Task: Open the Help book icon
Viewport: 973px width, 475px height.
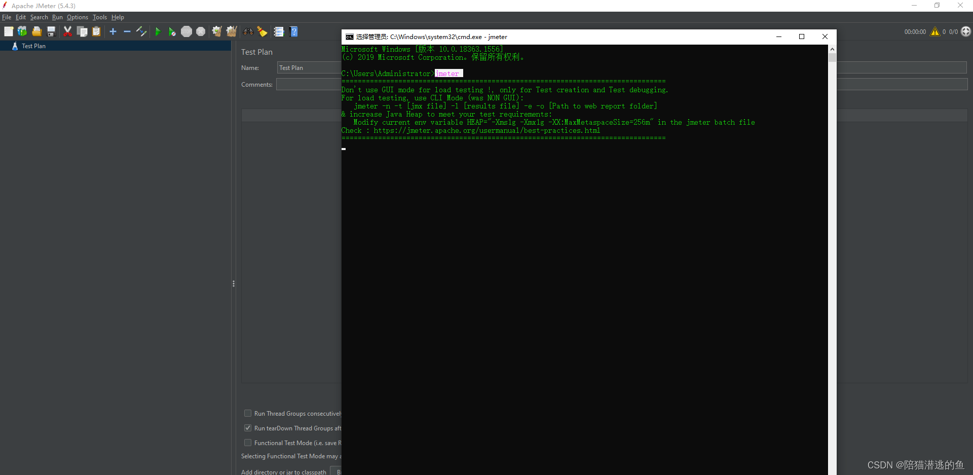Action: pyautogui.click(x=293, y=31)
